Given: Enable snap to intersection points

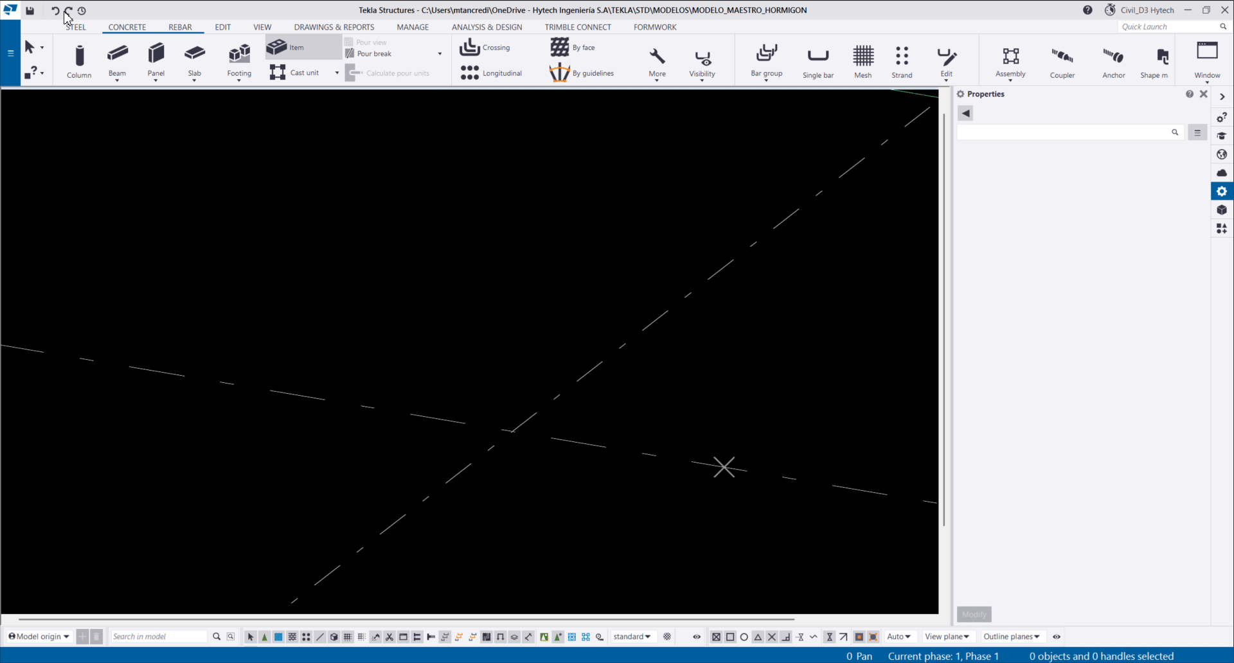Looking at the screenshot, I should pos(771,637).
